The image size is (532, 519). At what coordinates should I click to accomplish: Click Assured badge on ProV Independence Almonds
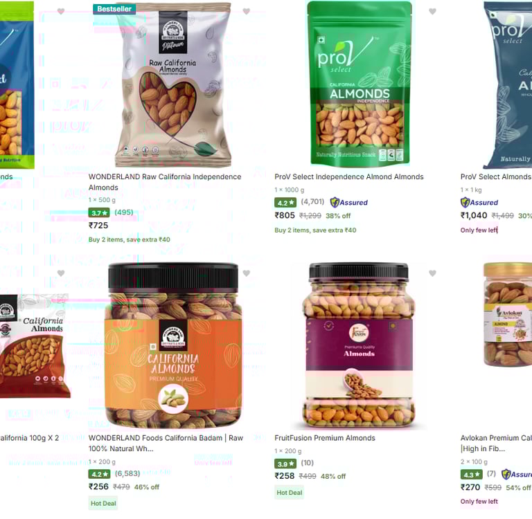pos(349,202)
